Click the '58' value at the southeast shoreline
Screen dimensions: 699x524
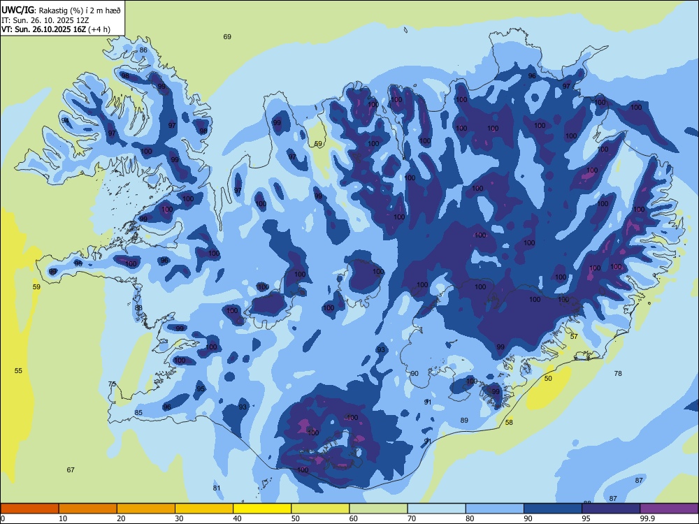pos(509,423)
